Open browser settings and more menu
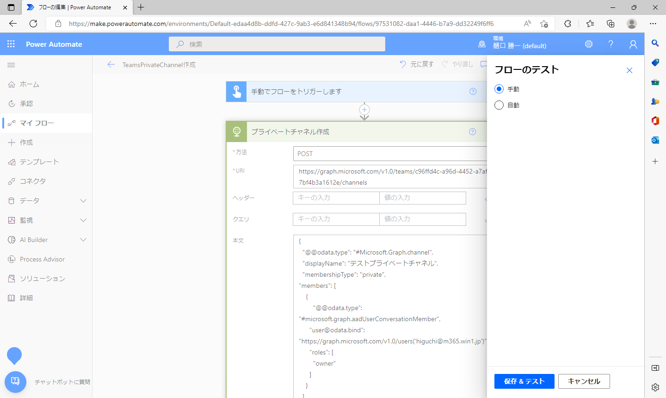This screenshot has width=666, height=398. click(653, 24)
